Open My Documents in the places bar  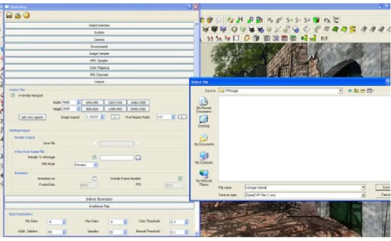point(204,139)
